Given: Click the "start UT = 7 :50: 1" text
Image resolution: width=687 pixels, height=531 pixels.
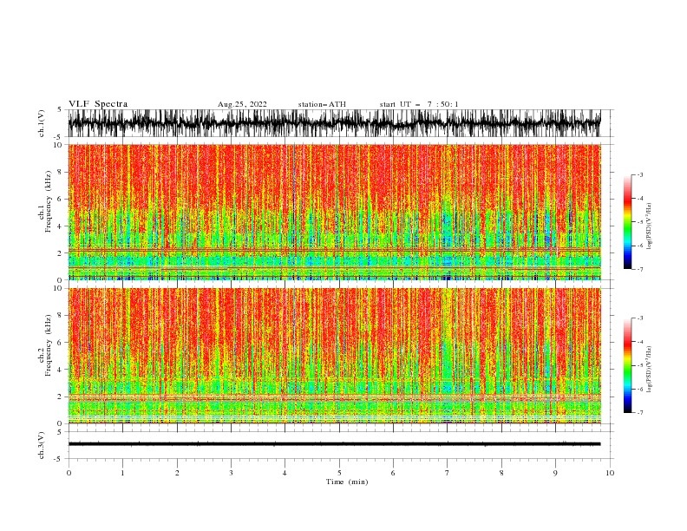Looking at the screenshot, I should [x=419, y=104].
